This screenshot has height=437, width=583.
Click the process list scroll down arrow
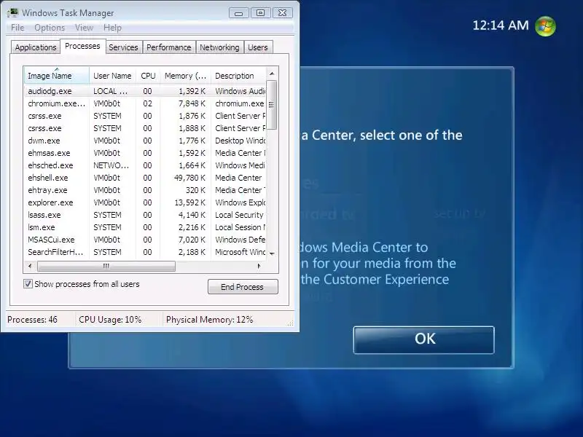pos(272,253)
